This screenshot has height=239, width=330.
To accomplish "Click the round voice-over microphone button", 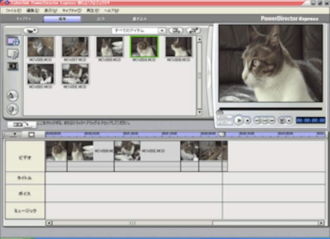I will pos(13,109).
